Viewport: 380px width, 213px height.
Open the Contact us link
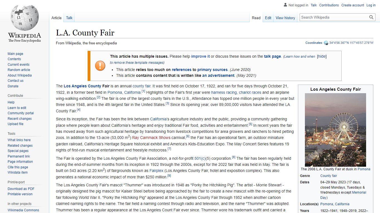(16, 81)
